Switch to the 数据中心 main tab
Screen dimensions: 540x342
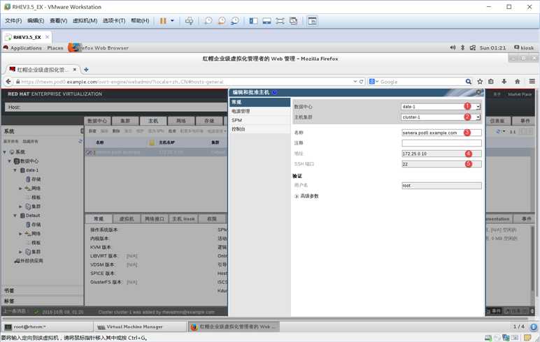tap(97, 121)
